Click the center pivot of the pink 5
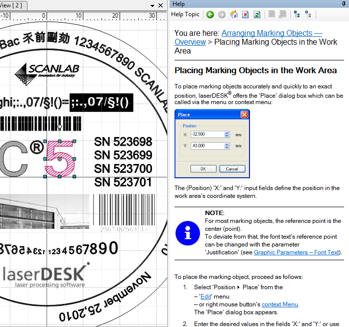This screenshot has width=349, height=327. click(59, 159)
